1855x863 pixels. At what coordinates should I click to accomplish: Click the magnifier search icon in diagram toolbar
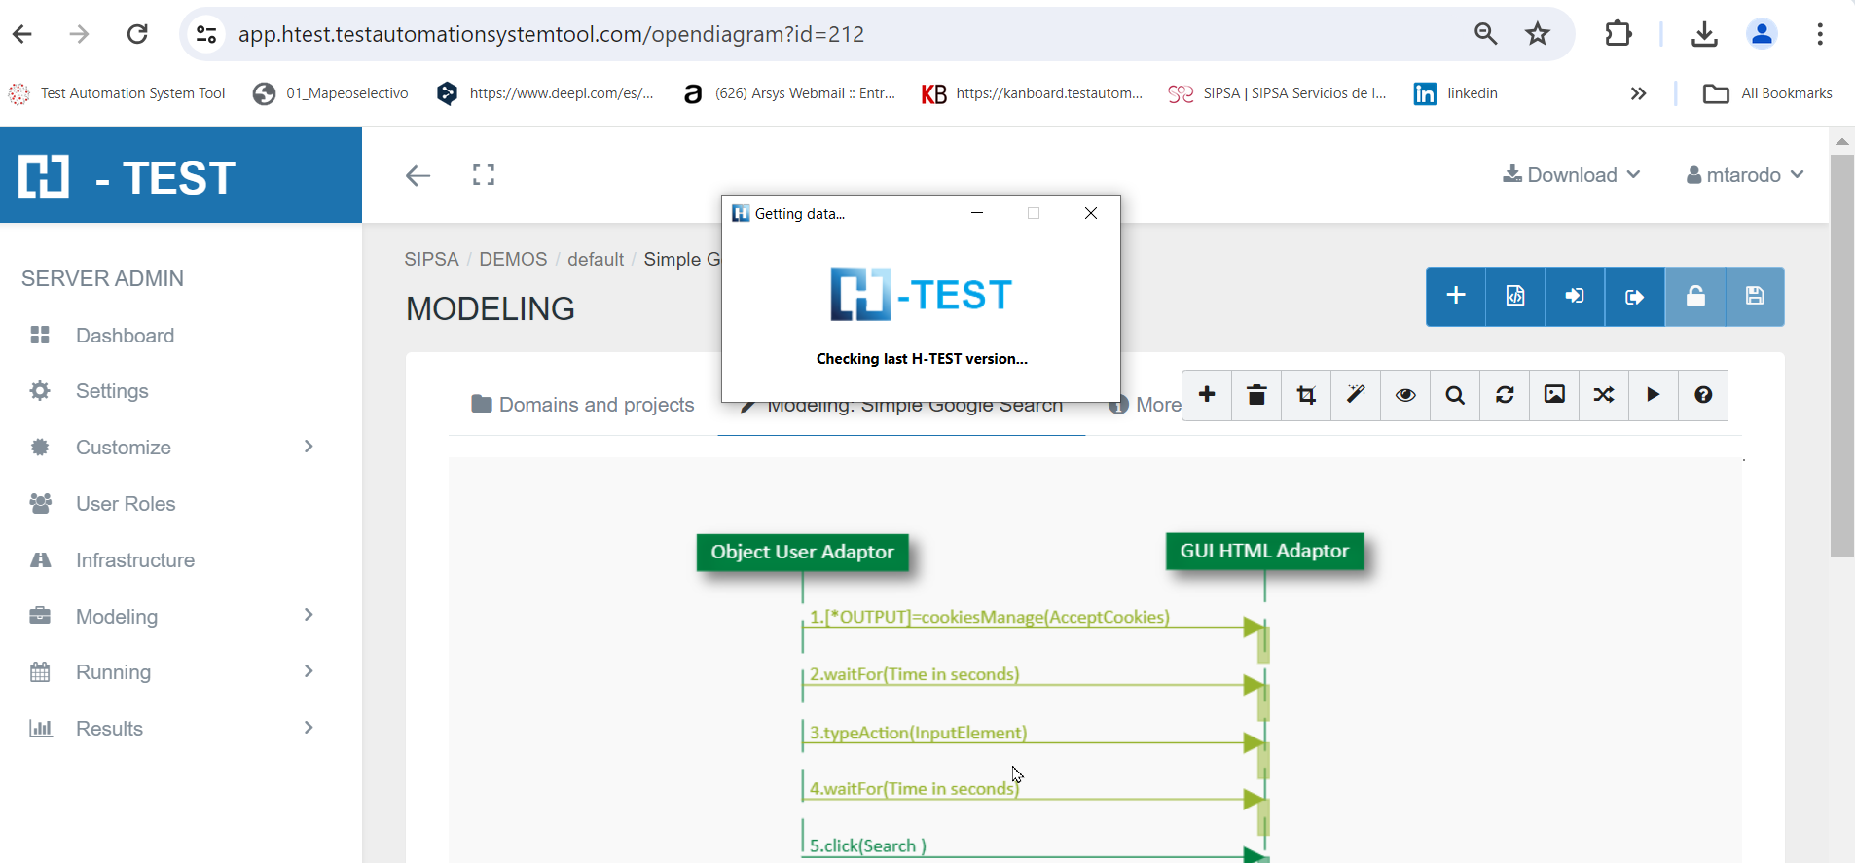[x=1455, y=395]
